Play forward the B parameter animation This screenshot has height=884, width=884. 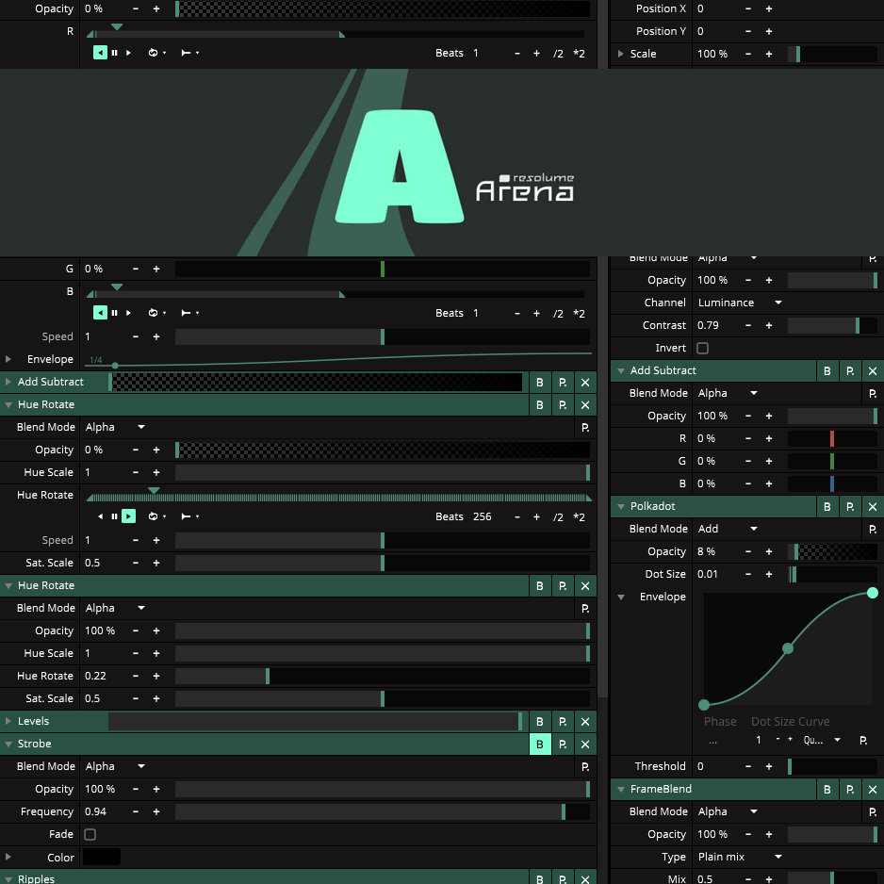click(x=128, y=313)
